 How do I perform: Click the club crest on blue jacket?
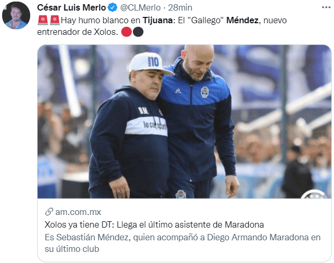[205, 92]
